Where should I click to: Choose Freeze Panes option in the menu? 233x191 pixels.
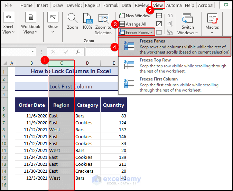click(x=175, y=47)
